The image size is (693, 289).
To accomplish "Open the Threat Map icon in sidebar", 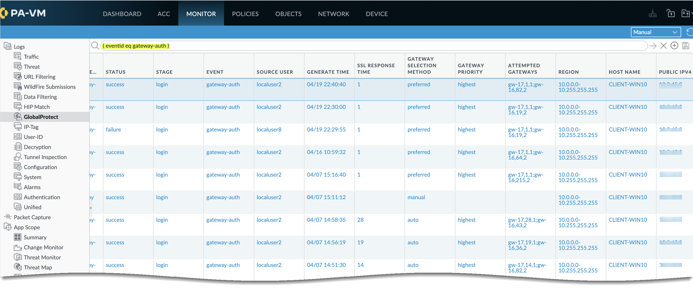I will point(18,267).
